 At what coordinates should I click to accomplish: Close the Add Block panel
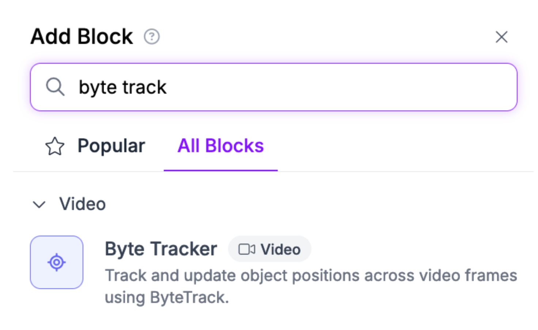click(501, 37)
